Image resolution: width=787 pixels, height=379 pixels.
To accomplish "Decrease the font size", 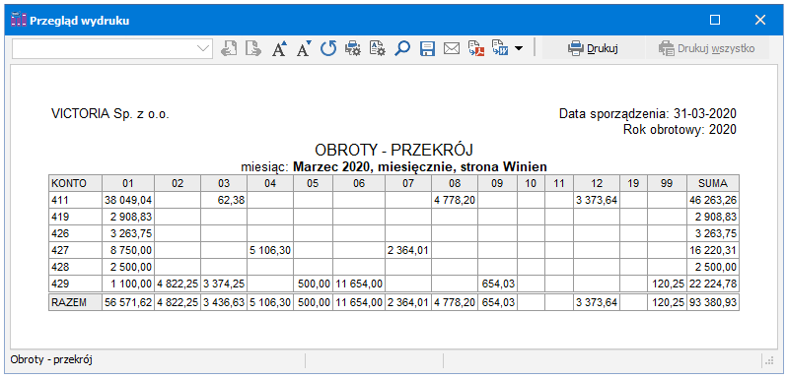I will pos(304,48).
